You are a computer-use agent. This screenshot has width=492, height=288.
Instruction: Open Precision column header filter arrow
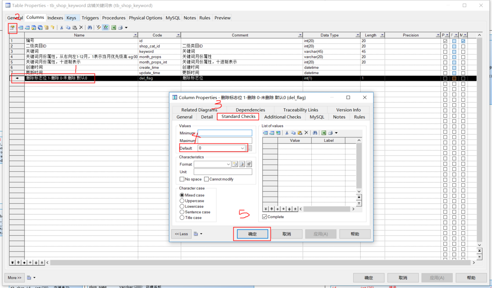coord(438,35)
